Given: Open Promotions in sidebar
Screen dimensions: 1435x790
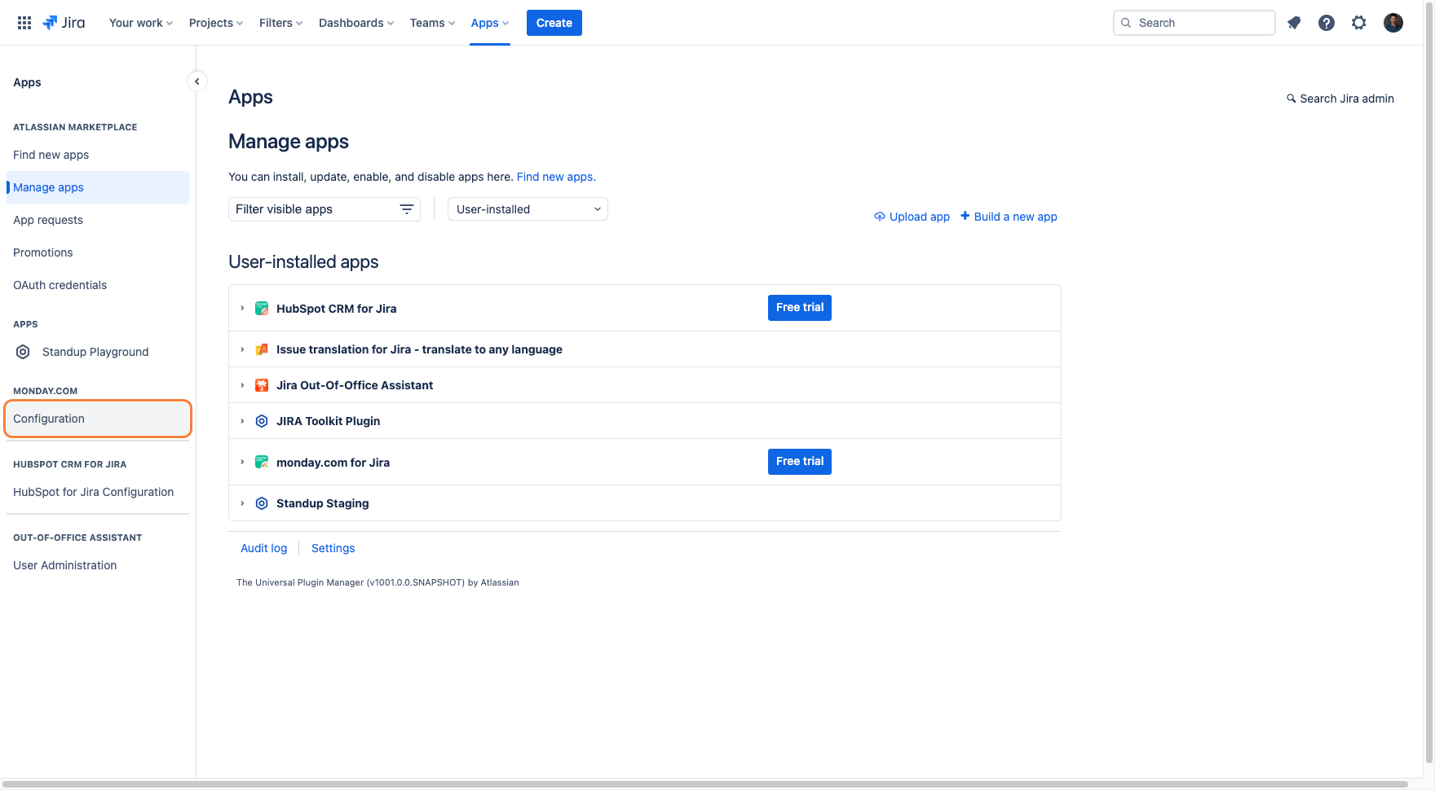Looking at the screenshot, I should point(98,252).
